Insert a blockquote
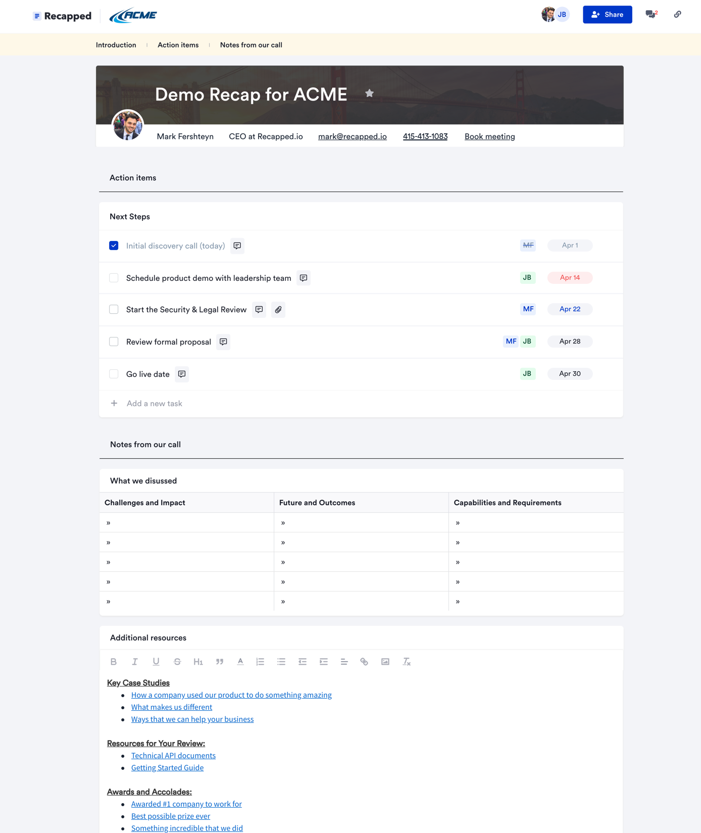 pyautogui.click(x=220, y=662)
